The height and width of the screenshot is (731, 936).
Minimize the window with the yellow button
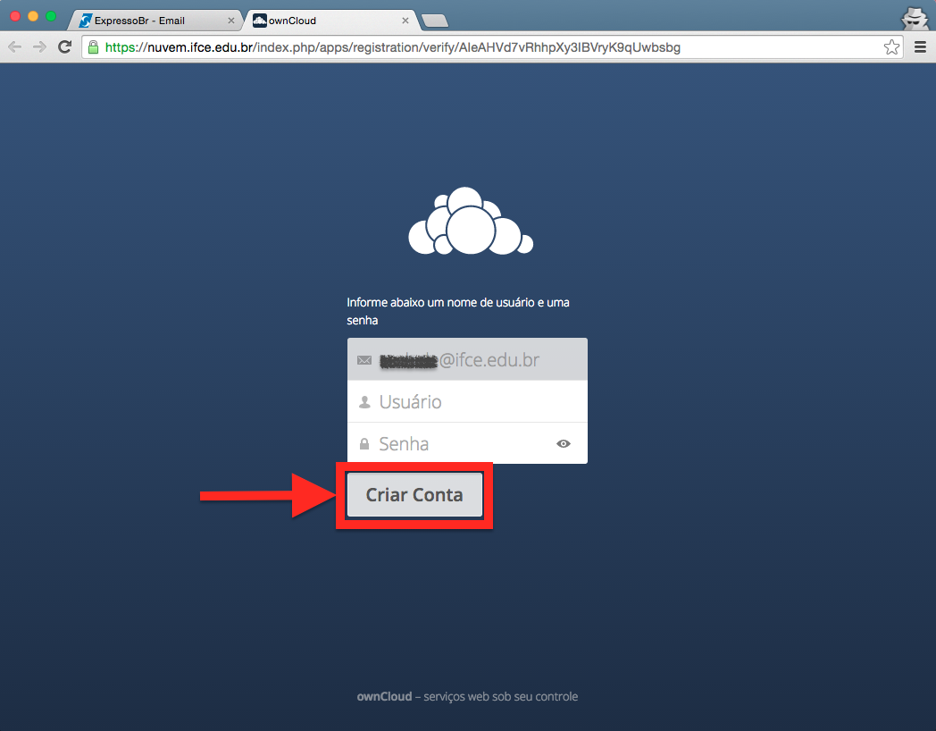pos(33,16)
